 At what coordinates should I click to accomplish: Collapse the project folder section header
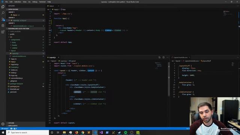click(x=26, y=28)
